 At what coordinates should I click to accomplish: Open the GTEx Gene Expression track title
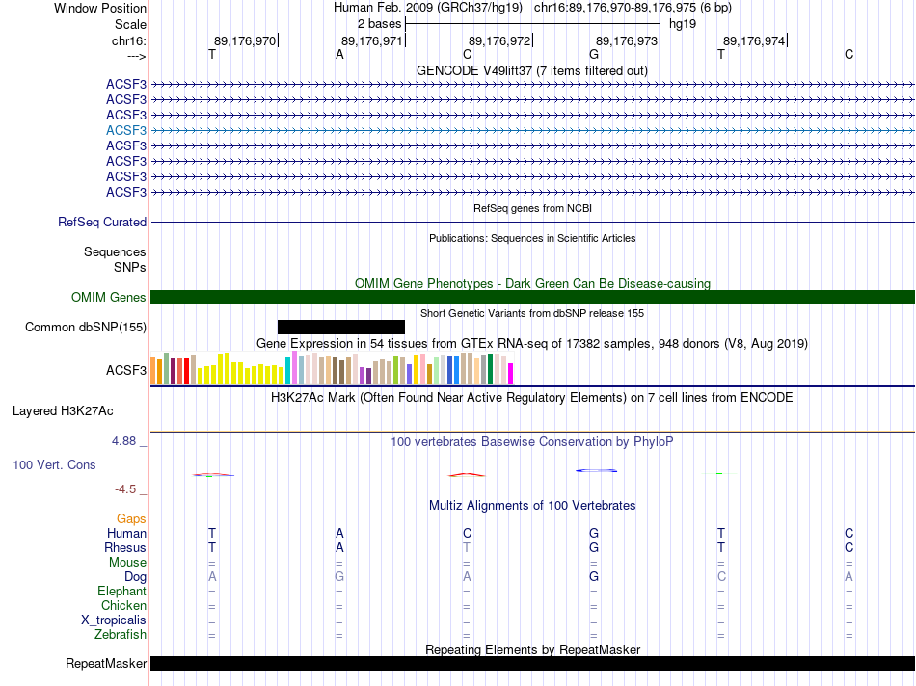(x=532, y=343)
